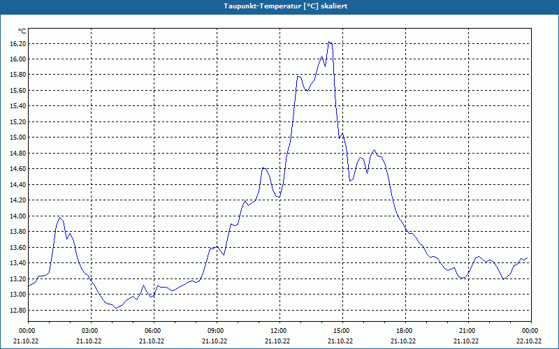Select the 14,80 y-axis value
The width and height of the screenshot is (559, 349).
[20, 153]
